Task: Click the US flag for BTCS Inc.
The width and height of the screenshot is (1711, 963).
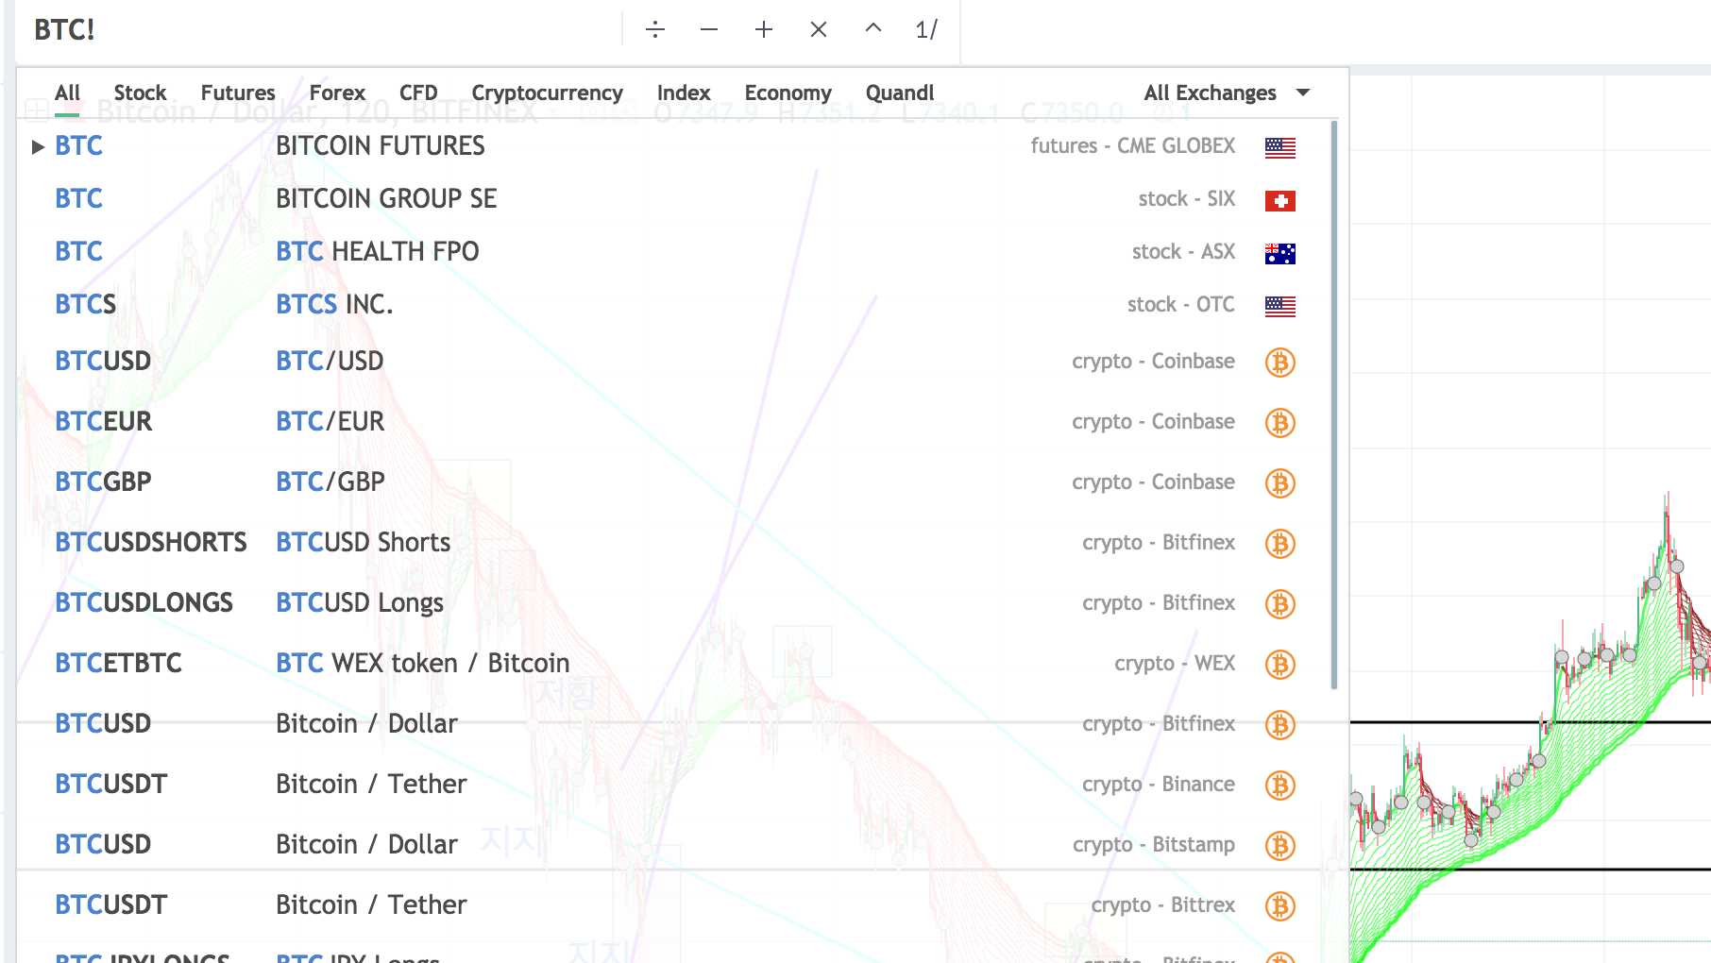Action: click(x=1280, y=306)
